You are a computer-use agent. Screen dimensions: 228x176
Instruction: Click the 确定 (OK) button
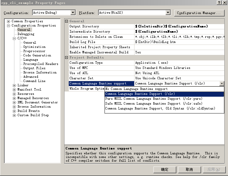click(164, 169)
